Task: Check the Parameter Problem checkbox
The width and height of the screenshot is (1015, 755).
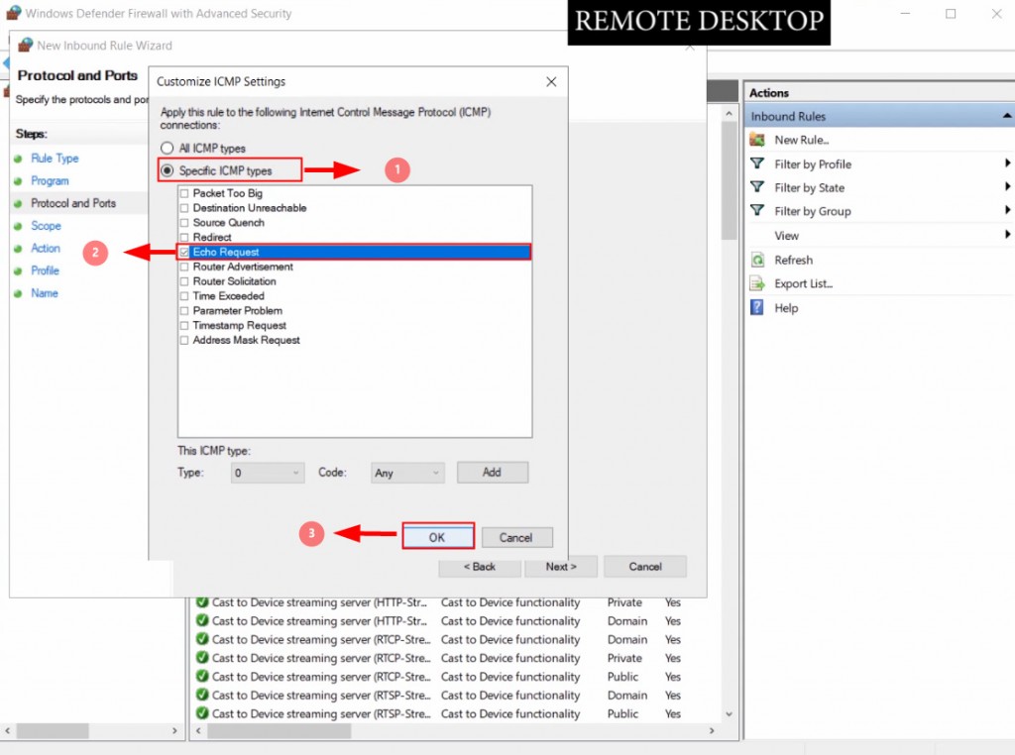Action: coord(184,311)
